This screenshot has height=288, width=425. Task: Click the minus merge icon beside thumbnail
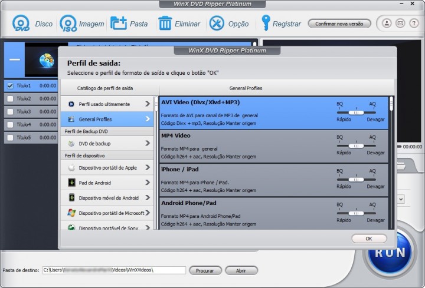[x=15, y=59]
